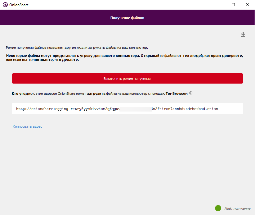
Task: Click Выключить режим получения button
Action: 127,79
